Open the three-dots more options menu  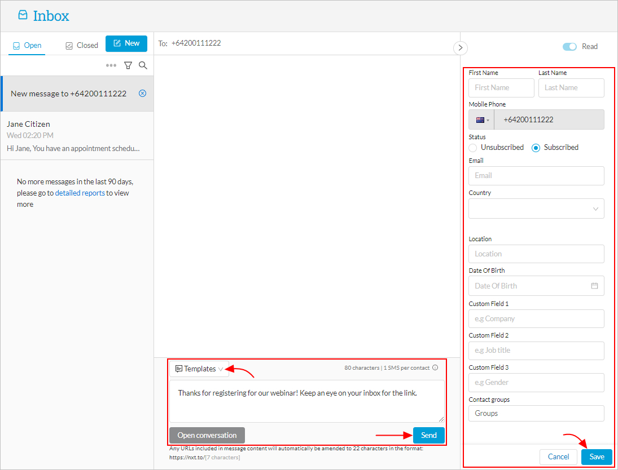[x=111, y=65]
